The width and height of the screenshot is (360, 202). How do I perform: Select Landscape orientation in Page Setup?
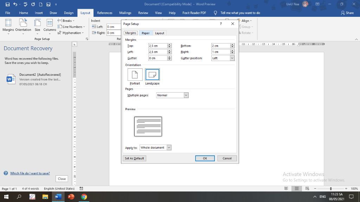152,77
